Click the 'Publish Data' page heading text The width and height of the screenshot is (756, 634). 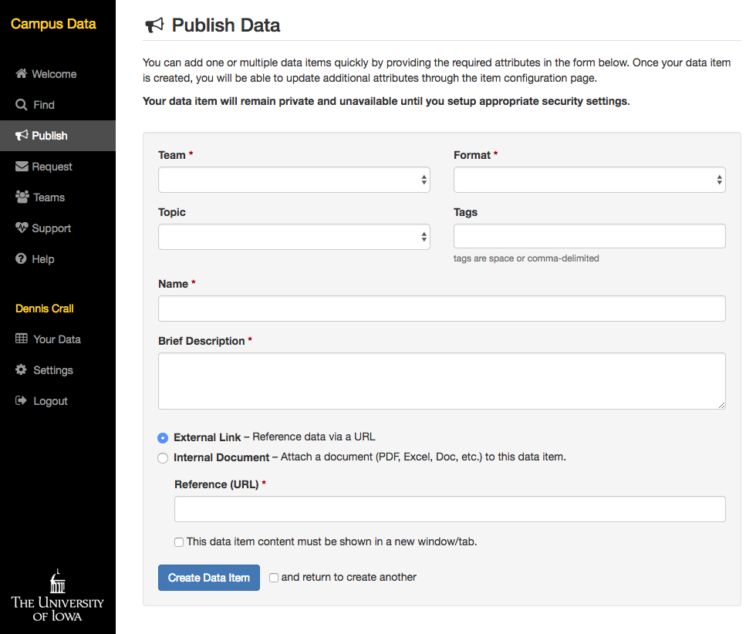pyautogui.click(x=225, y=25)
